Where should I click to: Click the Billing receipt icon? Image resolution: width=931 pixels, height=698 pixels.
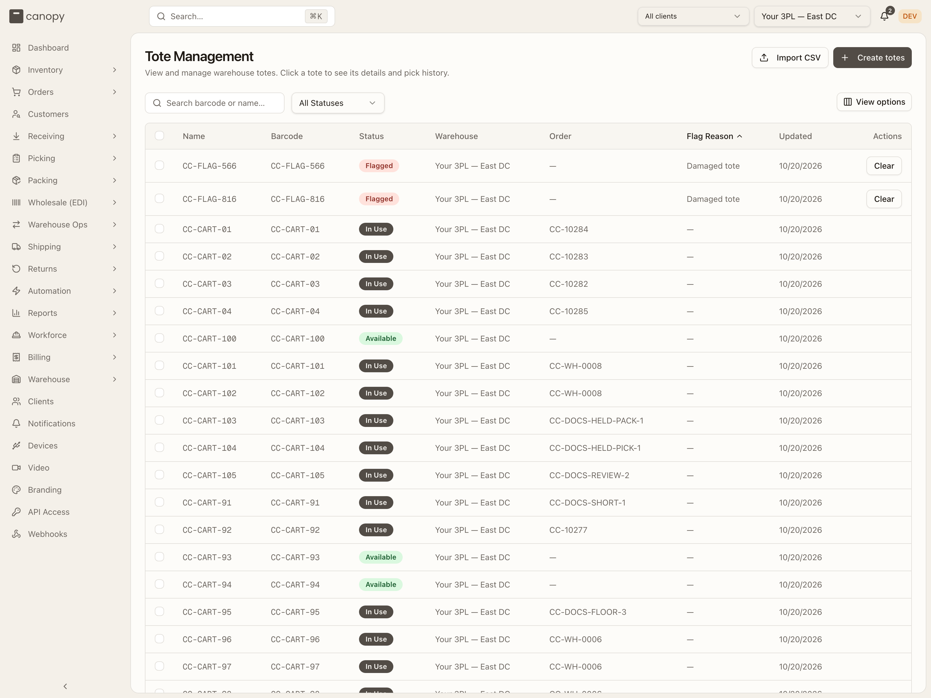click(16, 357)
